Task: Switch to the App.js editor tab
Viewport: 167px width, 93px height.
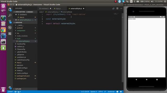Action: (58, 9)
